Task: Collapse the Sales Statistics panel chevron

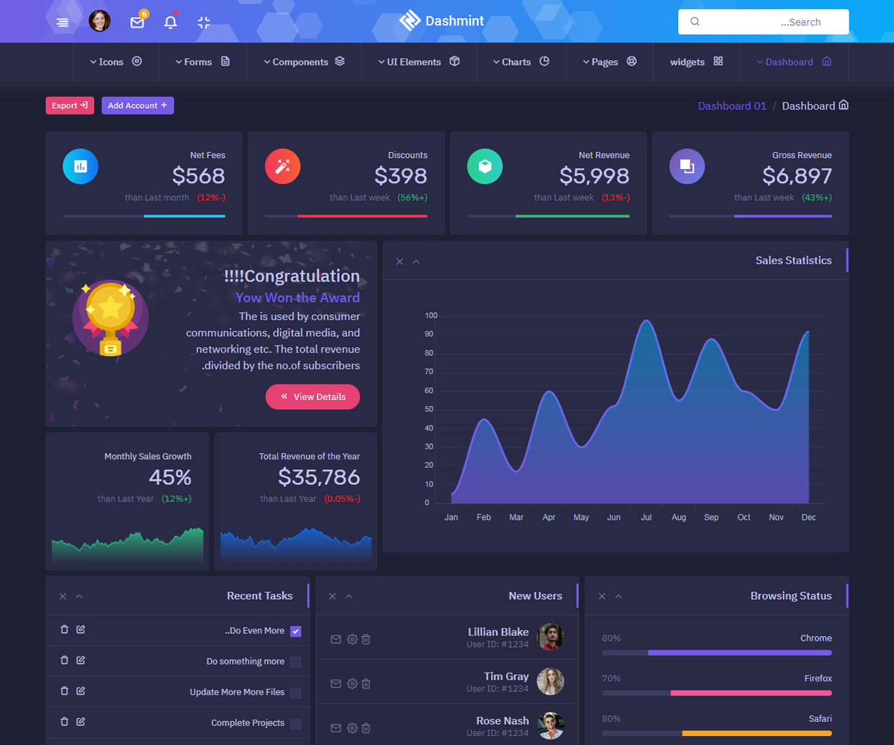Action: click(416, 261)
